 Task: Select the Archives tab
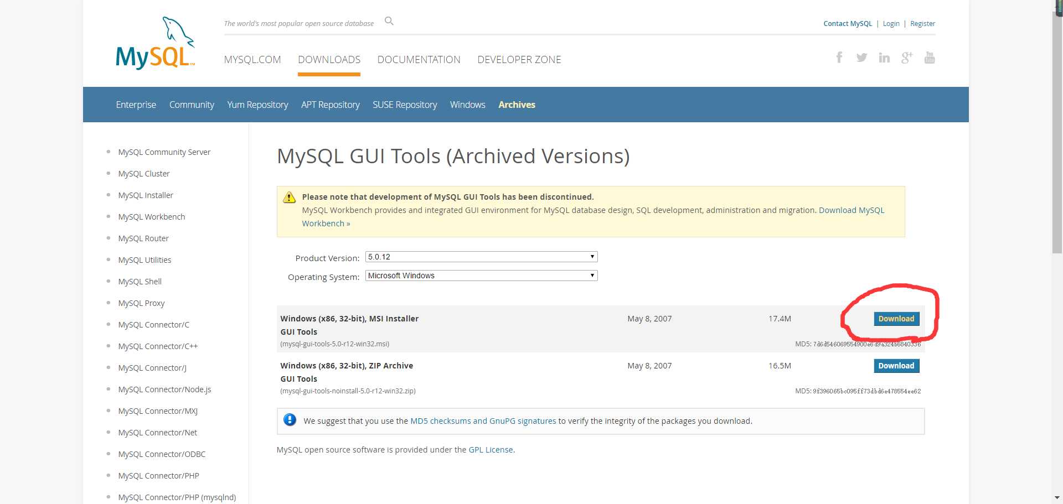pyautogui.click(x=517, y=105)
